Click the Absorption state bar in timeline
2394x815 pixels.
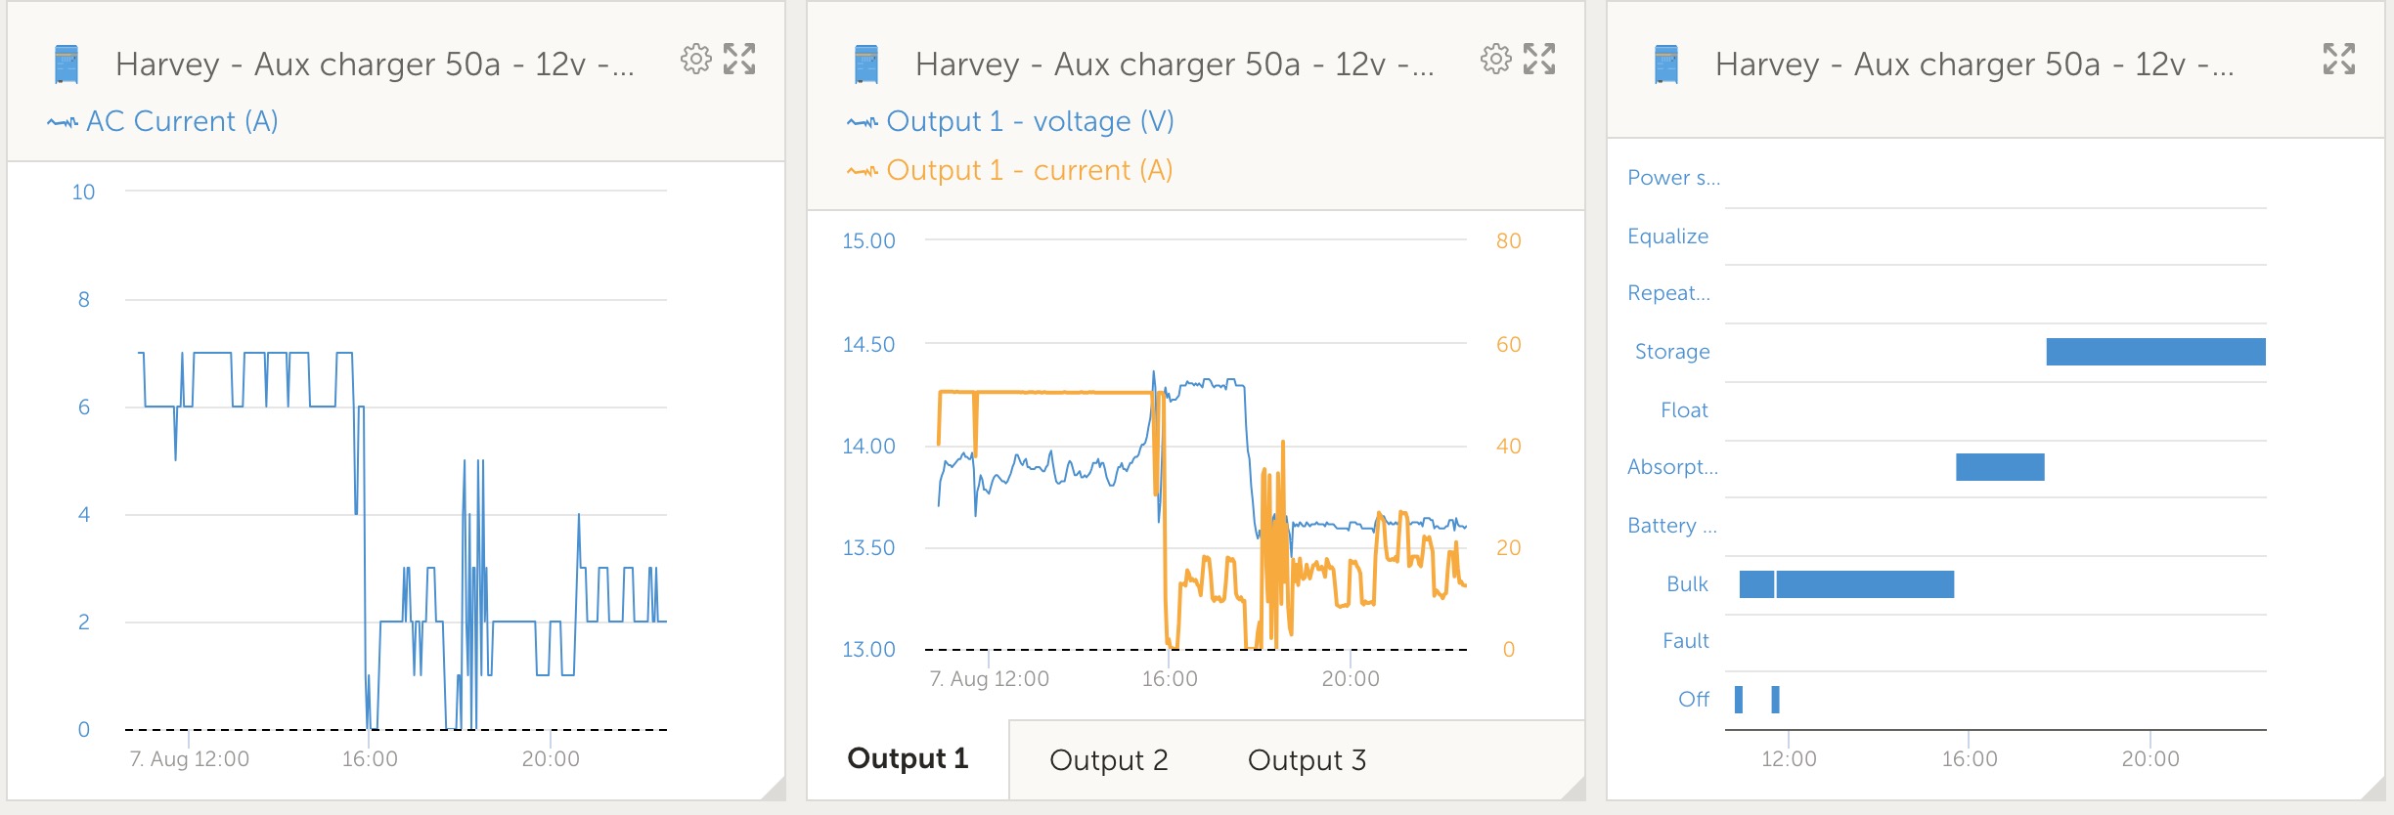[x=2000, y=467]
